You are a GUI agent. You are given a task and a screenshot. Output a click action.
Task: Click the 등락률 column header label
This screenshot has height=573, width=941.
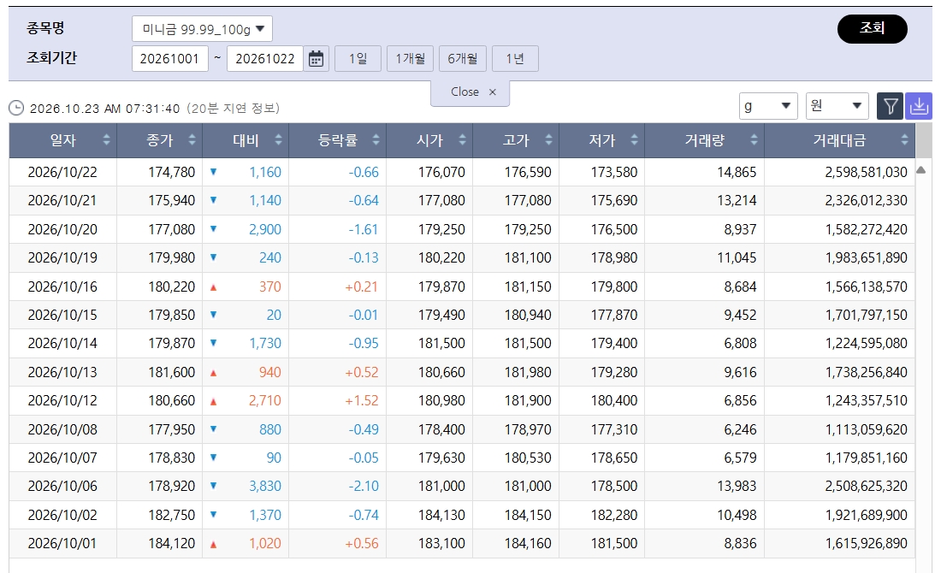click(x=337, y=140)
